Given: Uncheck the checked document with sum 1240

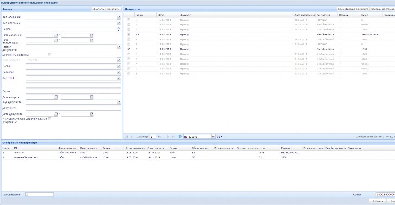Looking at the screenshot, I should coord(129,49).
